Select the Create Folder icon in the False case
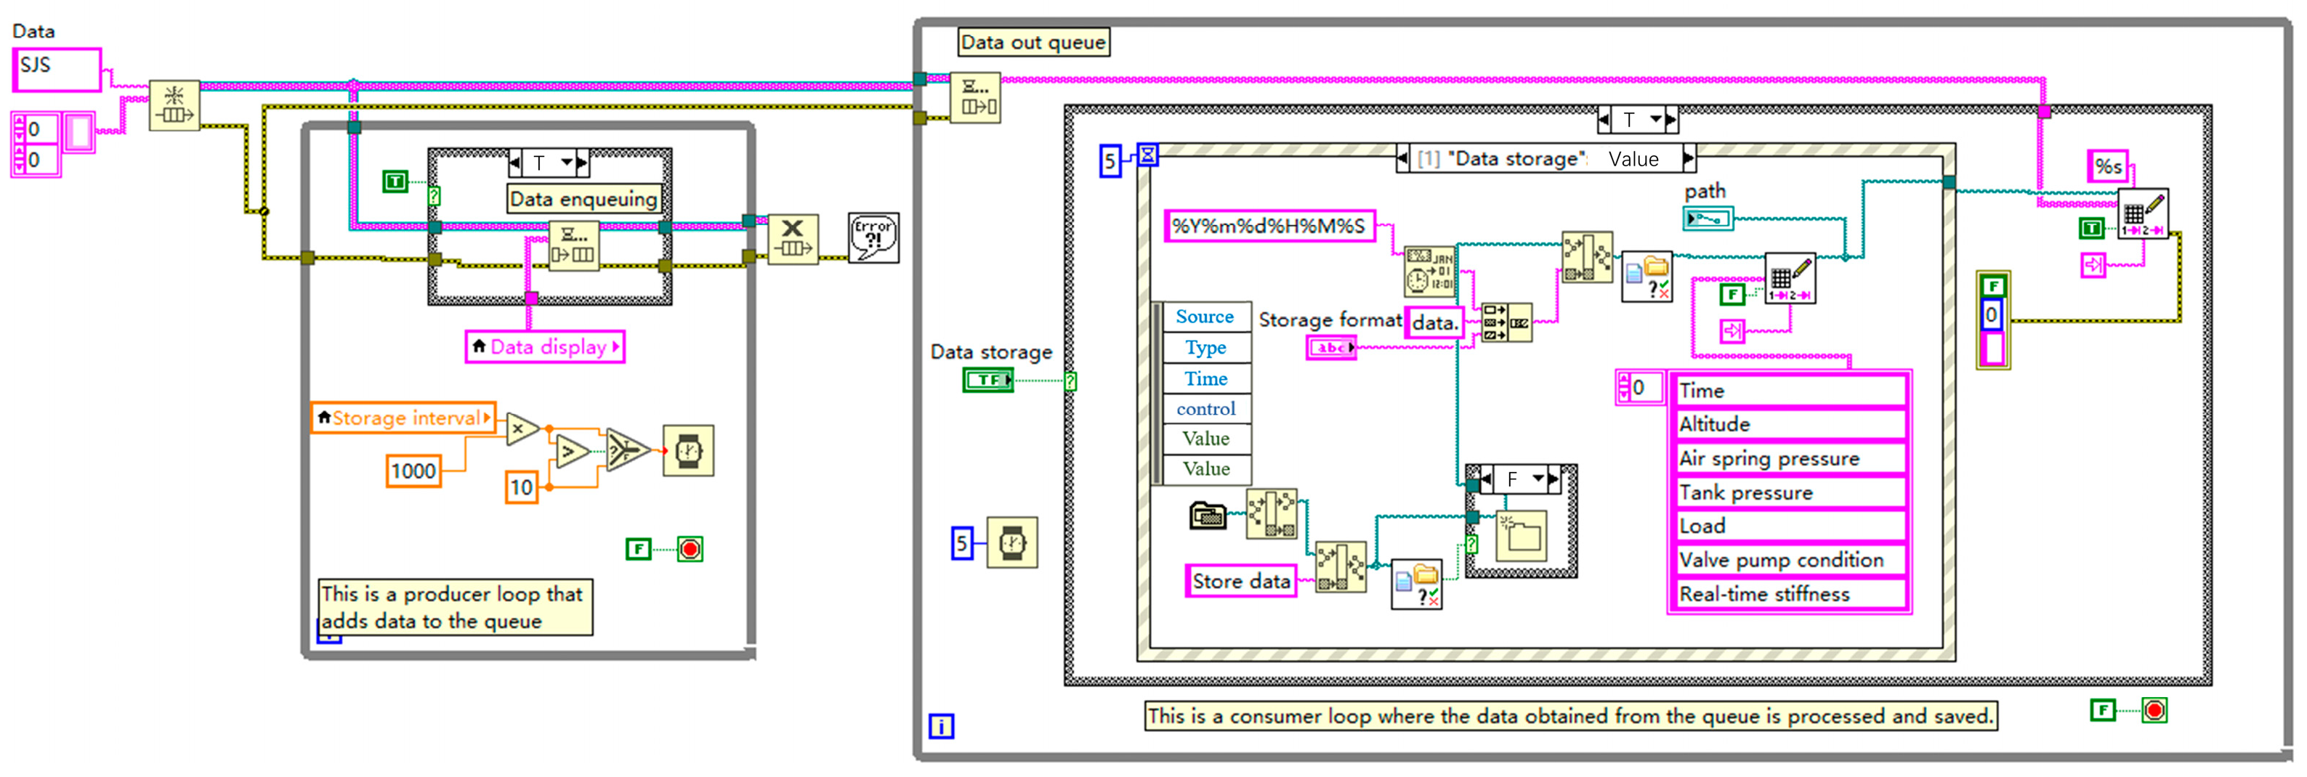Image resolution: width=2307 pixels, height=777 pixels. click(1521, 535)
